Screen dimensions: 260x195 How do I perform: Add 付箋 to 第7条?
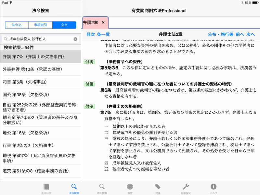point(89,106)
